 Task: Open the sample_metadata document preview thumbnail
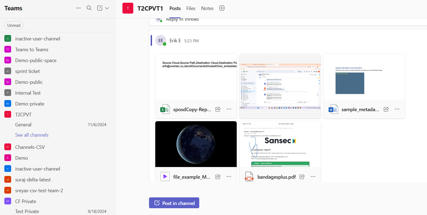point(364,77)
